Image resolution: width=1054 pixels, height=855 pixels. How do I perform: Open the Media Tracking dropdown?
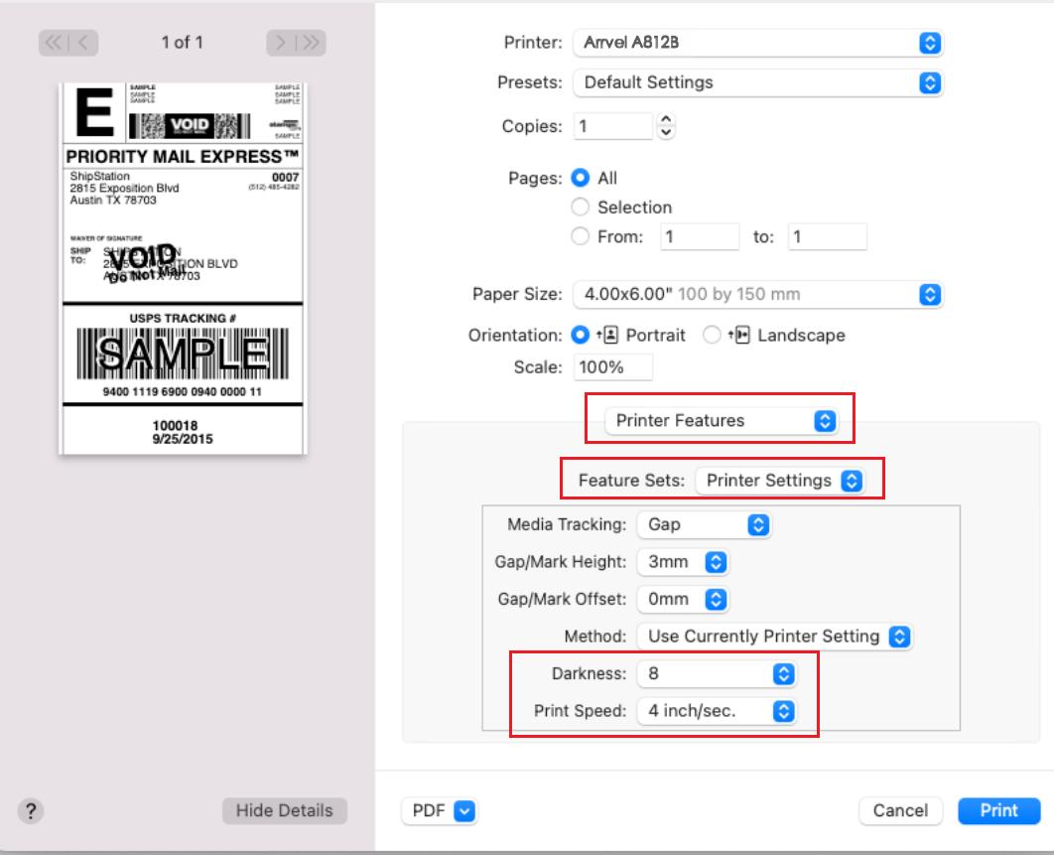(x=704, y=524)
